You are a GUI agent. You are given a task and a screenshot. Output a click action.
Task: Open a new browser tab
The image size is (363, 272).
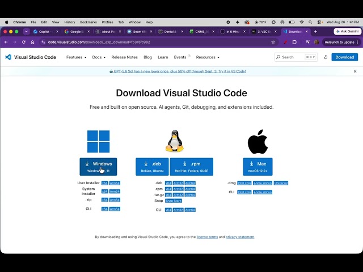[315, 32]
